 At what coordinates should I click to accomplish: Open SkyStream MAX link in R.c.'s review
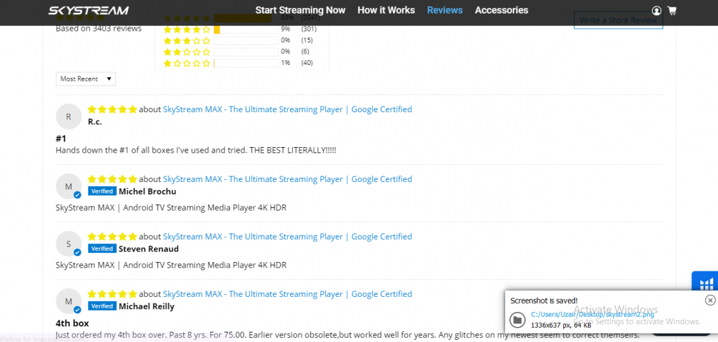[287, 109]
